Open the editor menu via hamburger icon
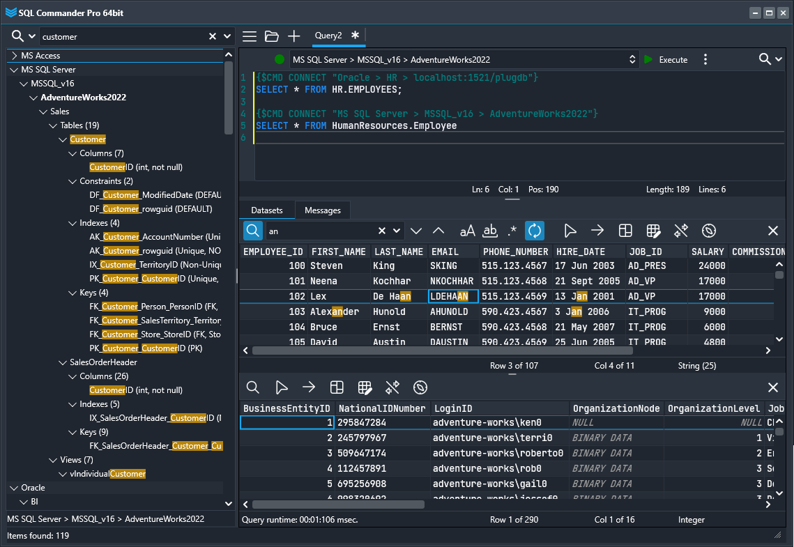Image resolution: width=794 pixels, height=547 pixels. (x=249, y=36)
